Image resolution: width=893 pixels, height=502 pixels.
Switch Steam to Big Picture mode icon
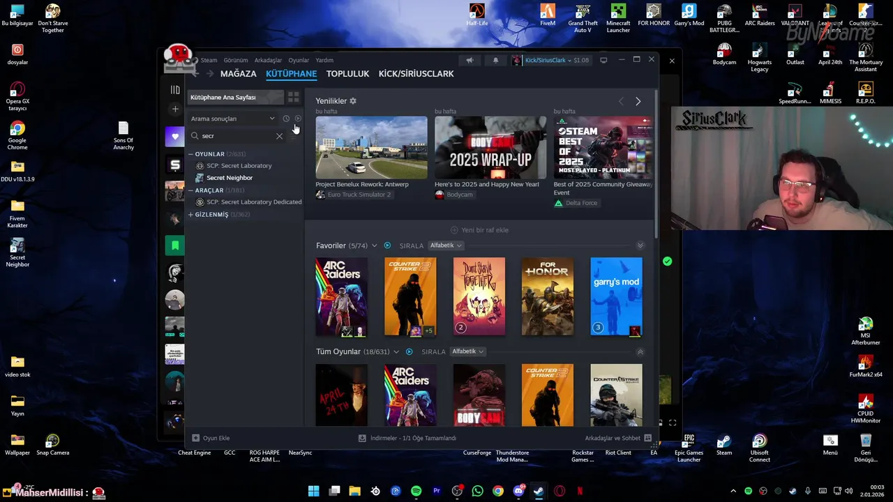(x=603, y=60)
